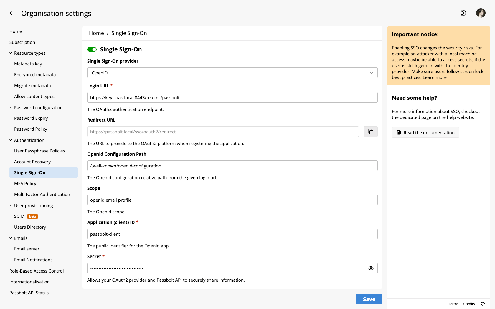
Task: Open the Credits link in footer
Action: click(x=469, y=304)
